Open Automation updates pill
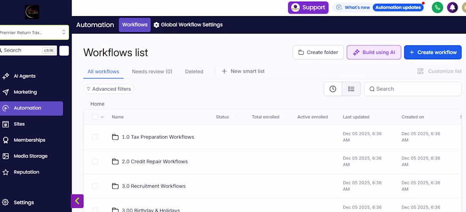This screenshot has width=466, height=212. pyautogui.click(x=398, y=8)
